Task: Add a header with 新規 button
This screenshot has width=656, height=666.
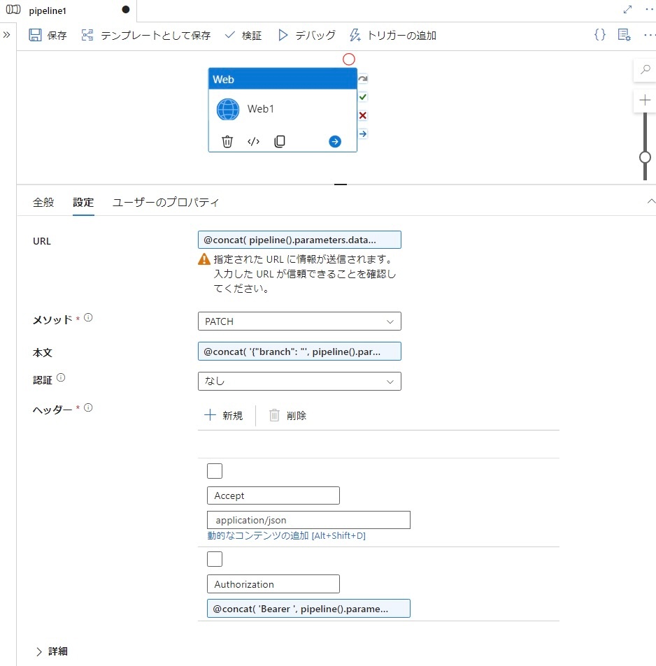Action: point(224,415)
